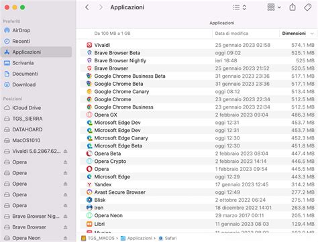Select the Opera Crypto app icon

pyautogui.click(x=89, y=161)
